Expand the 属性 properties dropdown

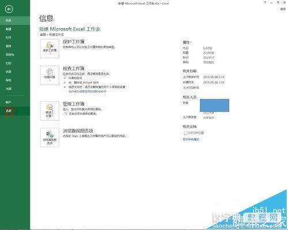[187, 43]
